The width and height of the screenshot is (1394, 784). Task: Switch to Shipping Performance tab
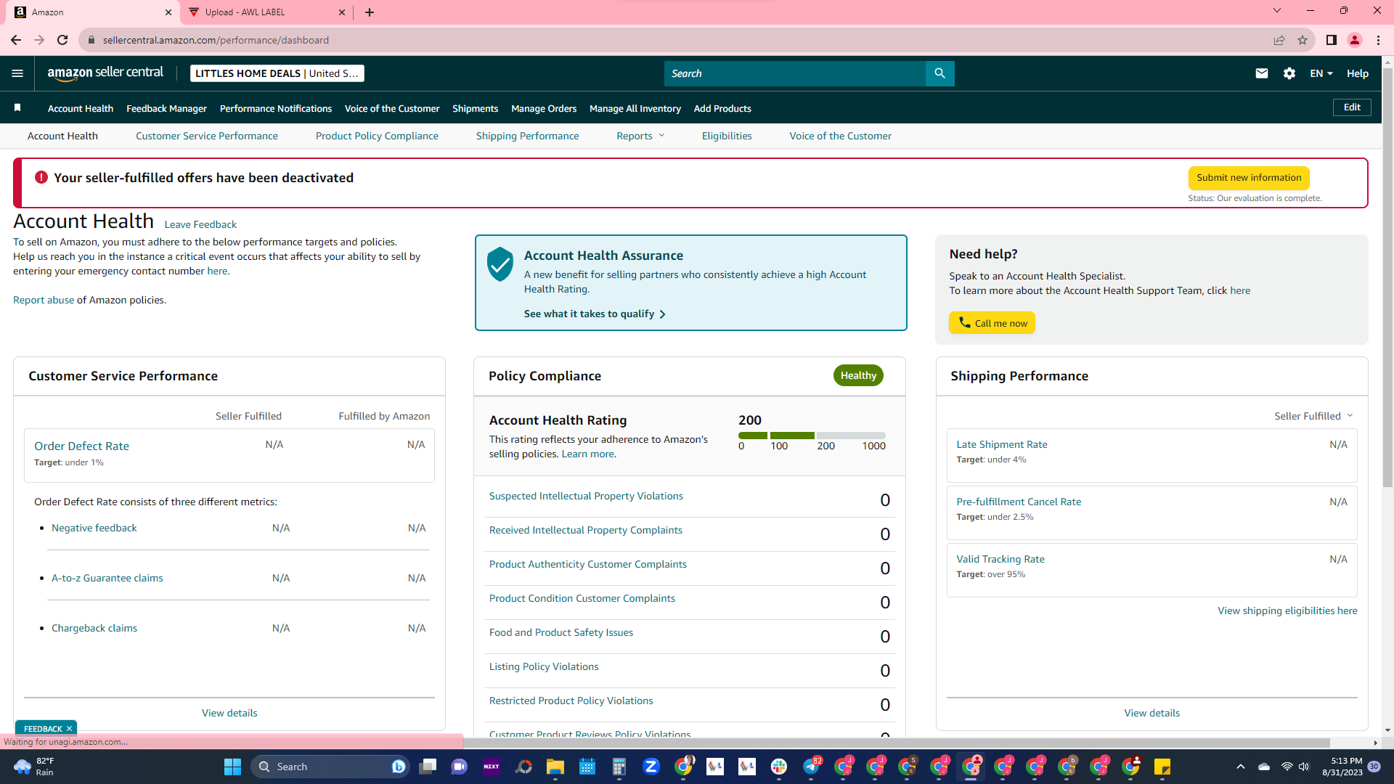point(528,136)
